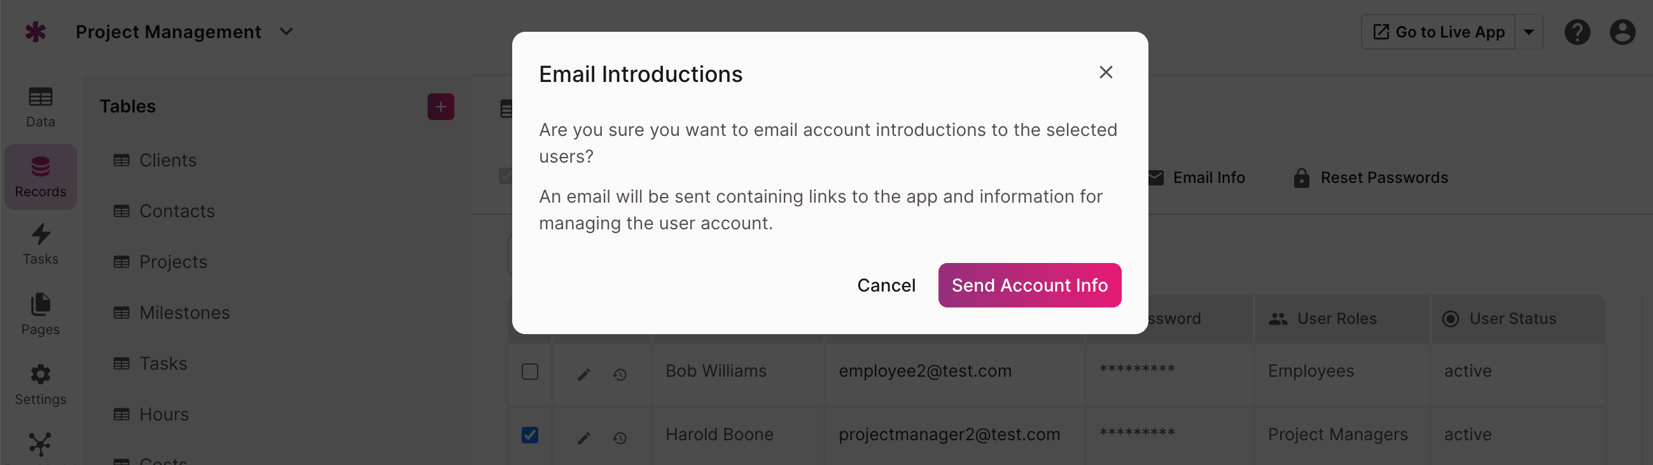Edit Bob Williams record with pencil icon

point(583,374)
